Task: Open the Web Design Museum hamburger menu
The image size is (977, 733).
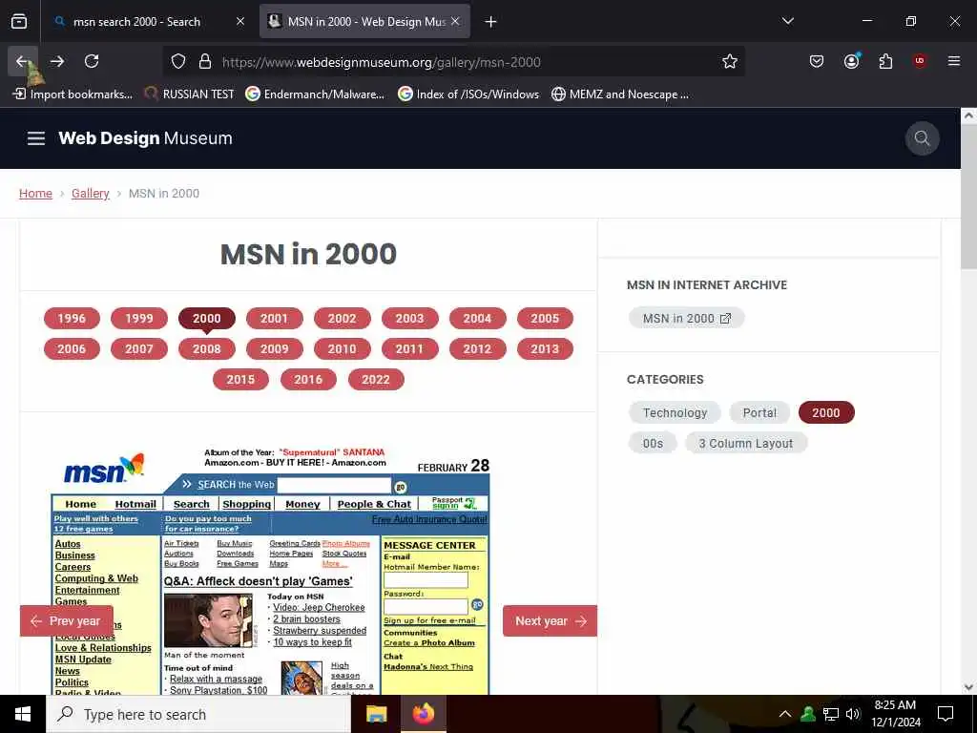Action: [36, 138]
